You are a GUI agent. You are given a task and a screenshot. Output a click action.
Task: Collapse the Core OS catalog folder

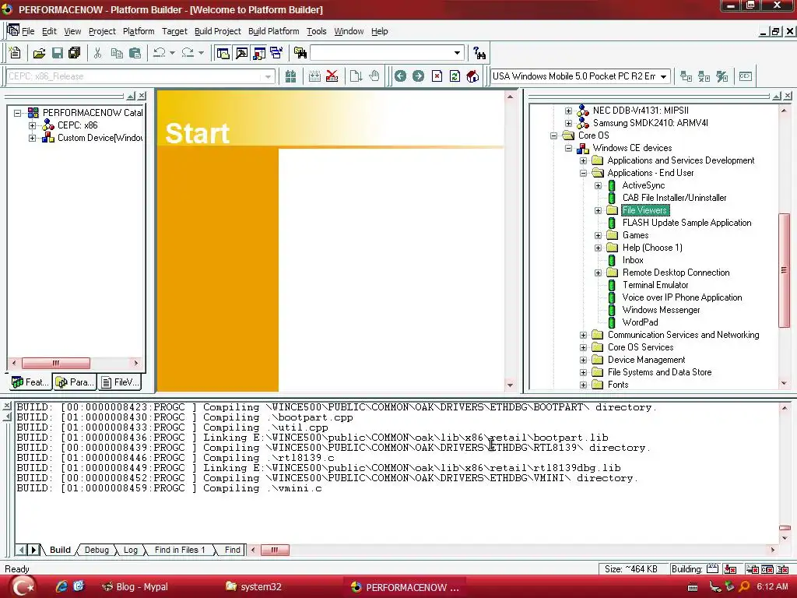tap(554, 135)
